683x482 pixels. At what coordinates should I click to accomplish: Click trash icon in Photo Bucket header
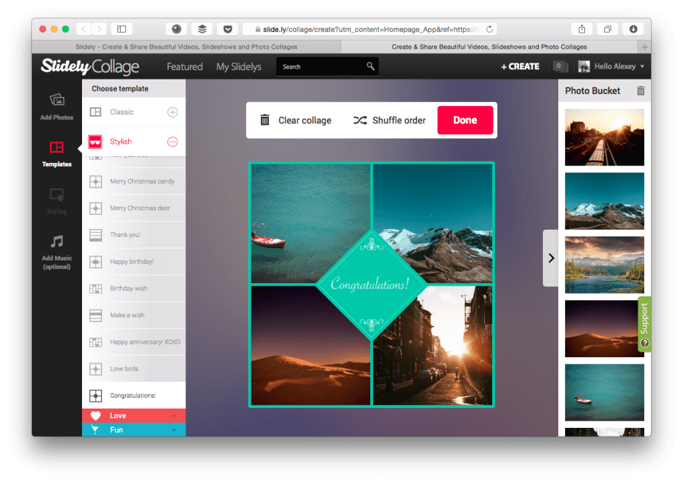(640, 91)
